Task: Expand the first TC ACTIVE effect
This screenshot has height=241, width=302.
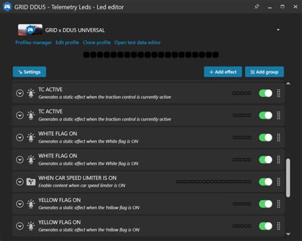Action: [x=20, y=93]
